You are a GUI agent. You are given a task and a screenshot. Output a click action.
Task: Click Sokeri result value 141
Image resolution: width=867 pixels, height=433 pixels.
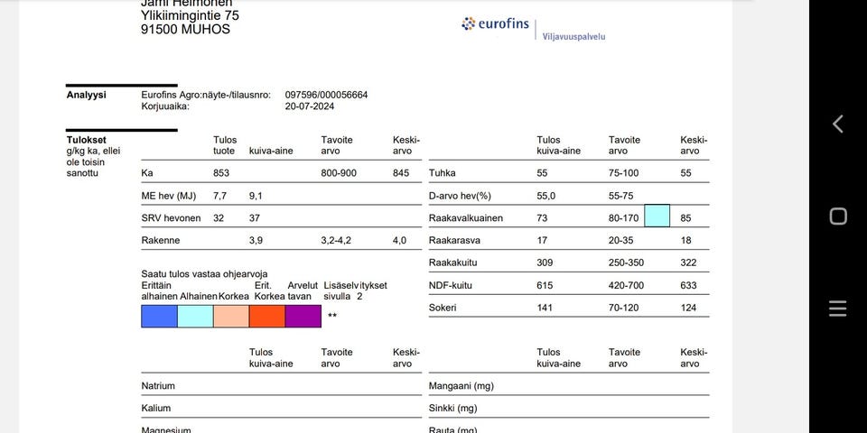545,309
